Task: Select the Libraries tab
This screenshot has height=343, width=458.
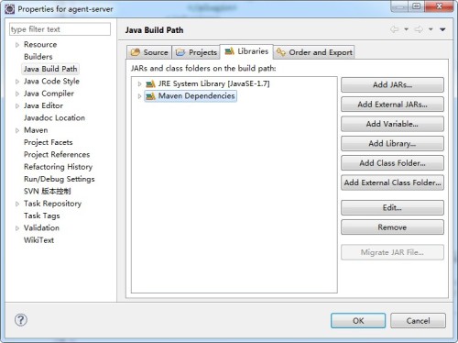Action: click(x=246, y=51)
